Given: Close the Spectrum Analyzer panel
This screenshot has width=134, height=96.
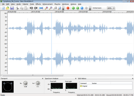Looking at the screenshot, I should point(76,78).
